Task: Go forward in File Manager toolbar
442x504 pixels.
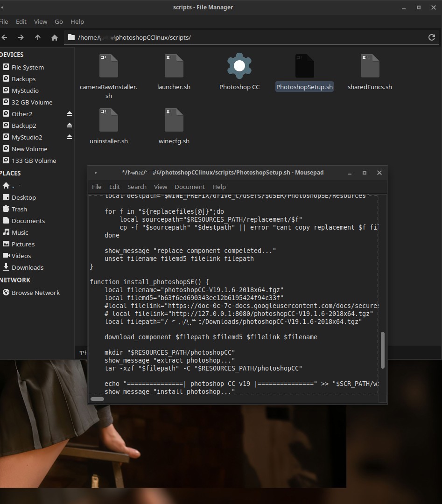Action: point(21,38)
